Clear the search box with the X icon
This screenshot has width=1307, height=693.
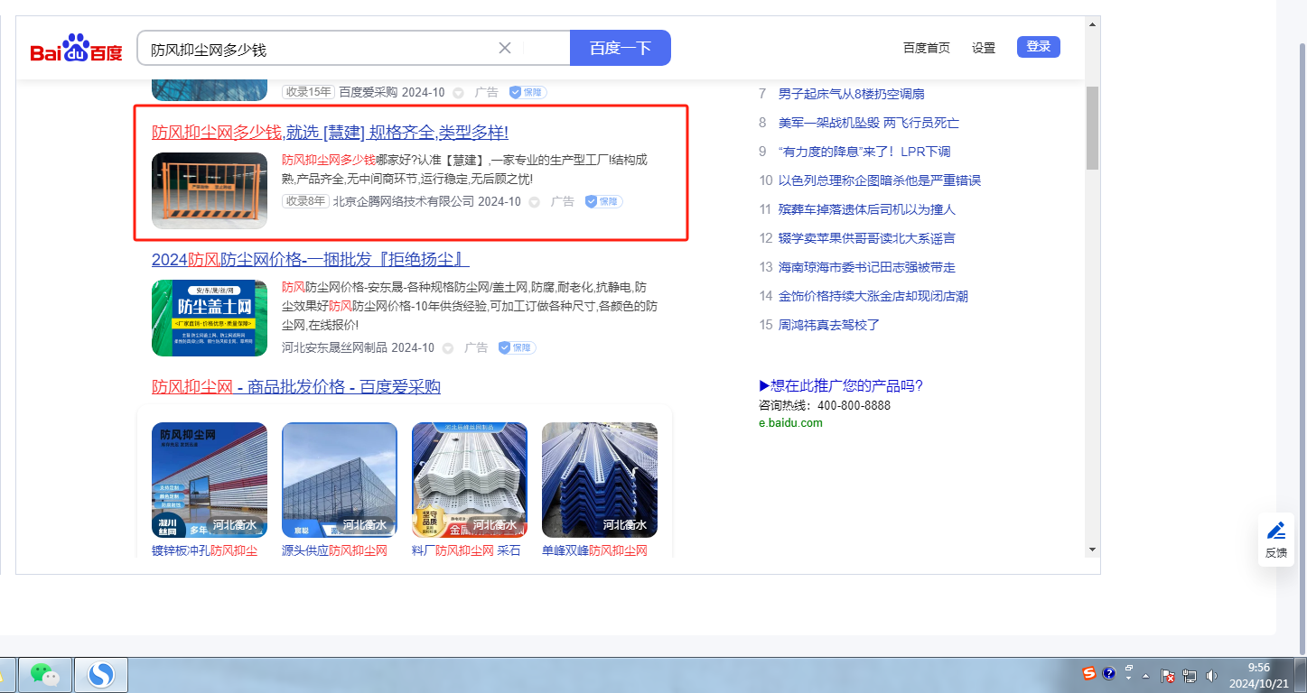coord(505,48)
